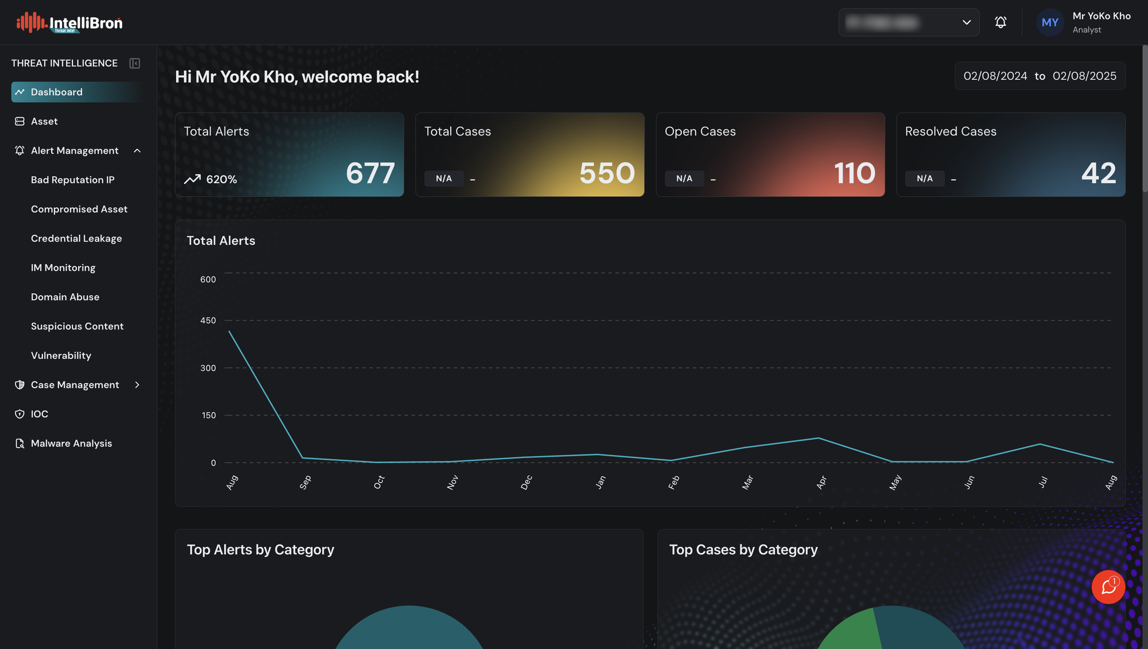Click the Dashboard chart icon
Screen dimensions: 1148x649
pos(20,92)
